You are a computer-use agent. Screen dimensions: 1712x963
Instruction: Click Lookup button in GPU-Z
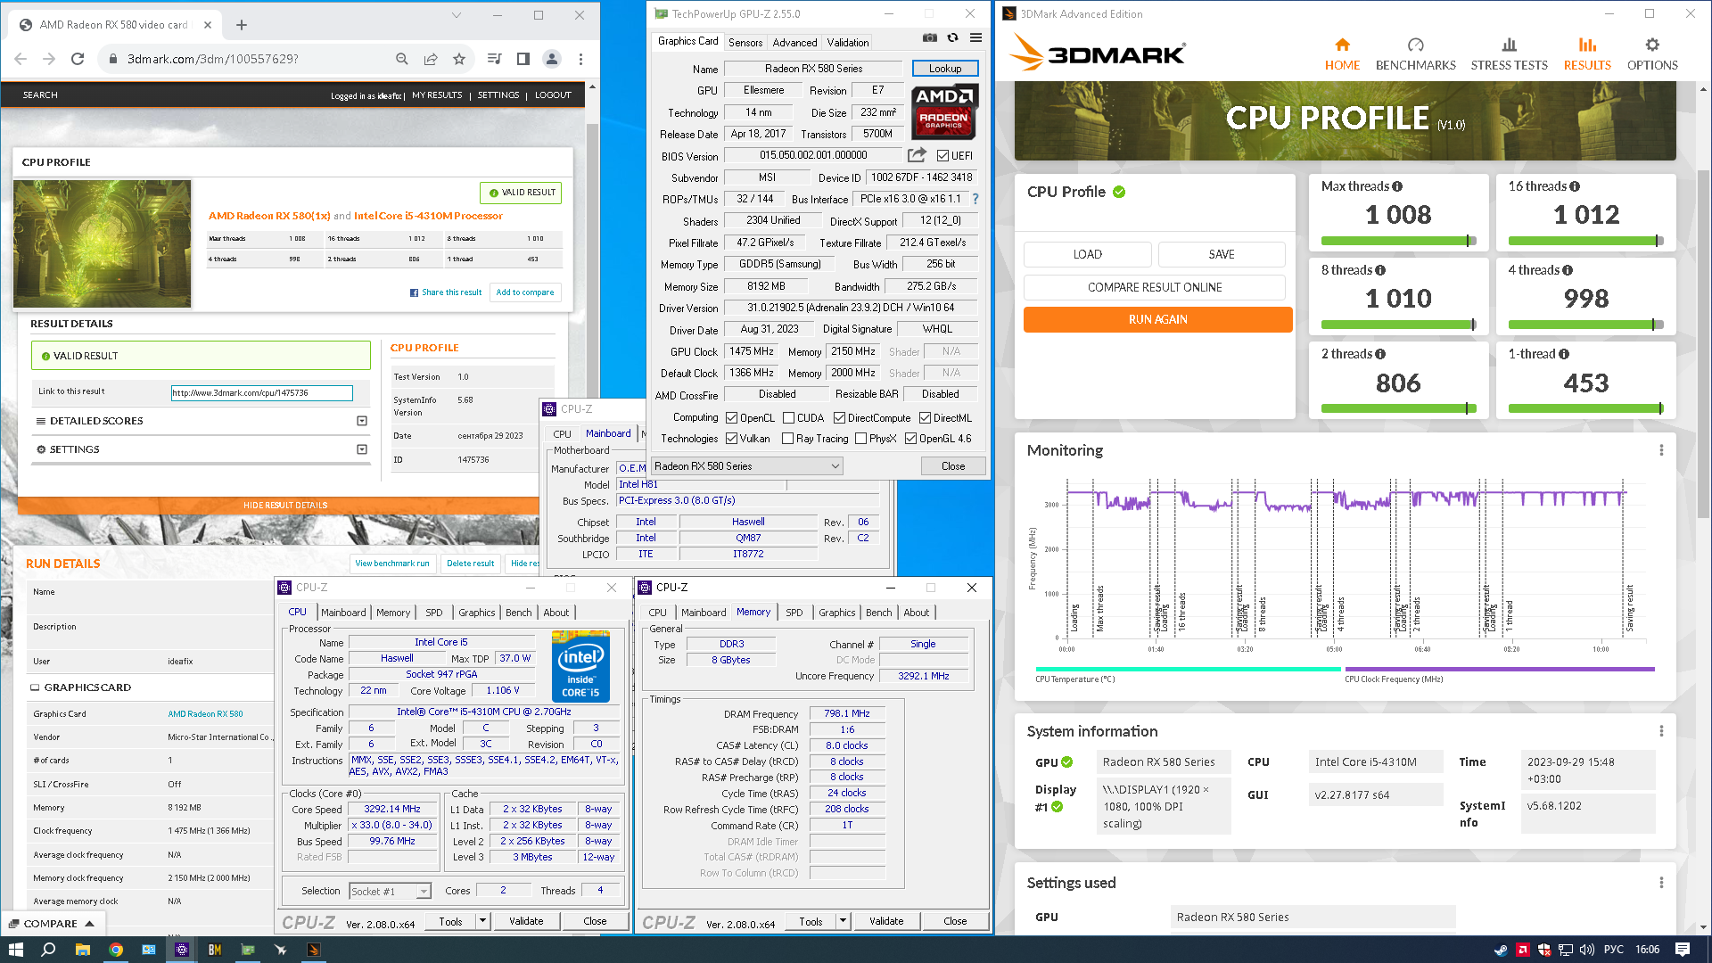[x=945, y=69]
